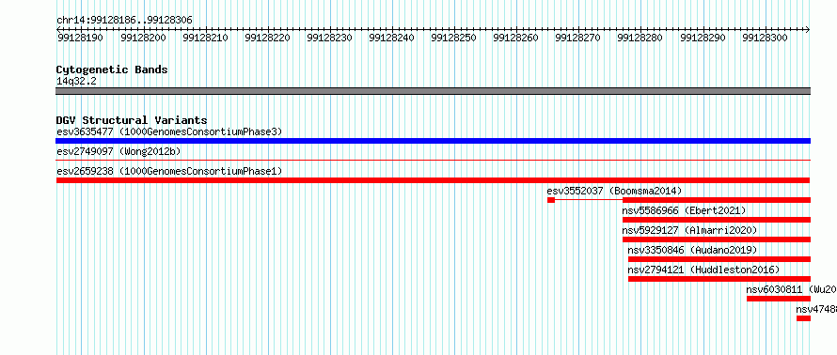The height and width of the screenshot is (355, 837).
Task: Open the partially visible nsv4748 label
Action: point(816,309)
